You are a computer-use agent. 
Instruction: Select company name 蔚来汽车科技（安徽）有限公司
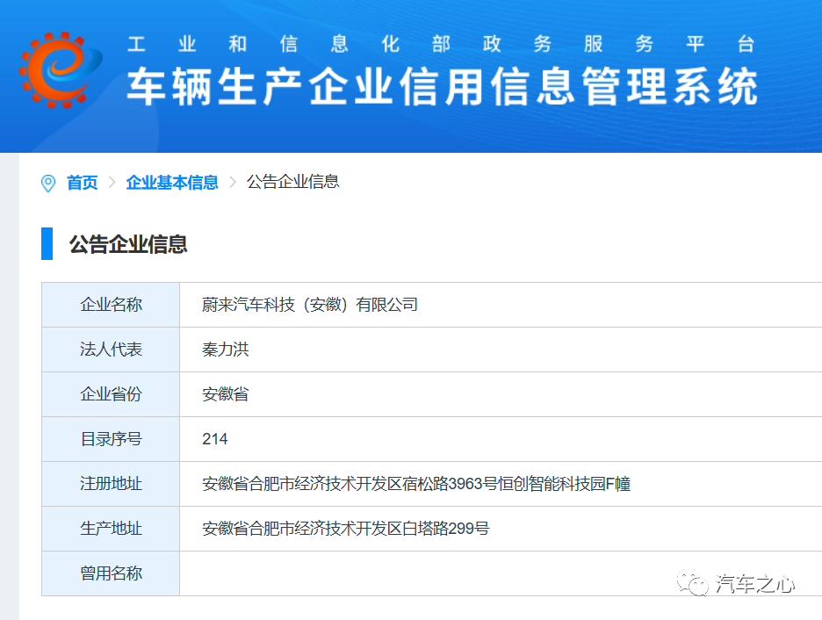coord(310,305)
